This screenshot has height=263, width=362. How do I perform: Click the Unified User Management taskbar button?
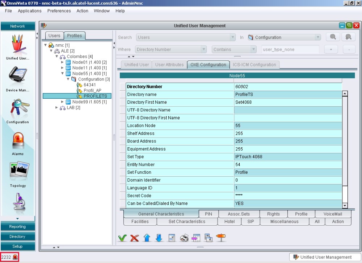pyautogui.click(x=325, y=257)
